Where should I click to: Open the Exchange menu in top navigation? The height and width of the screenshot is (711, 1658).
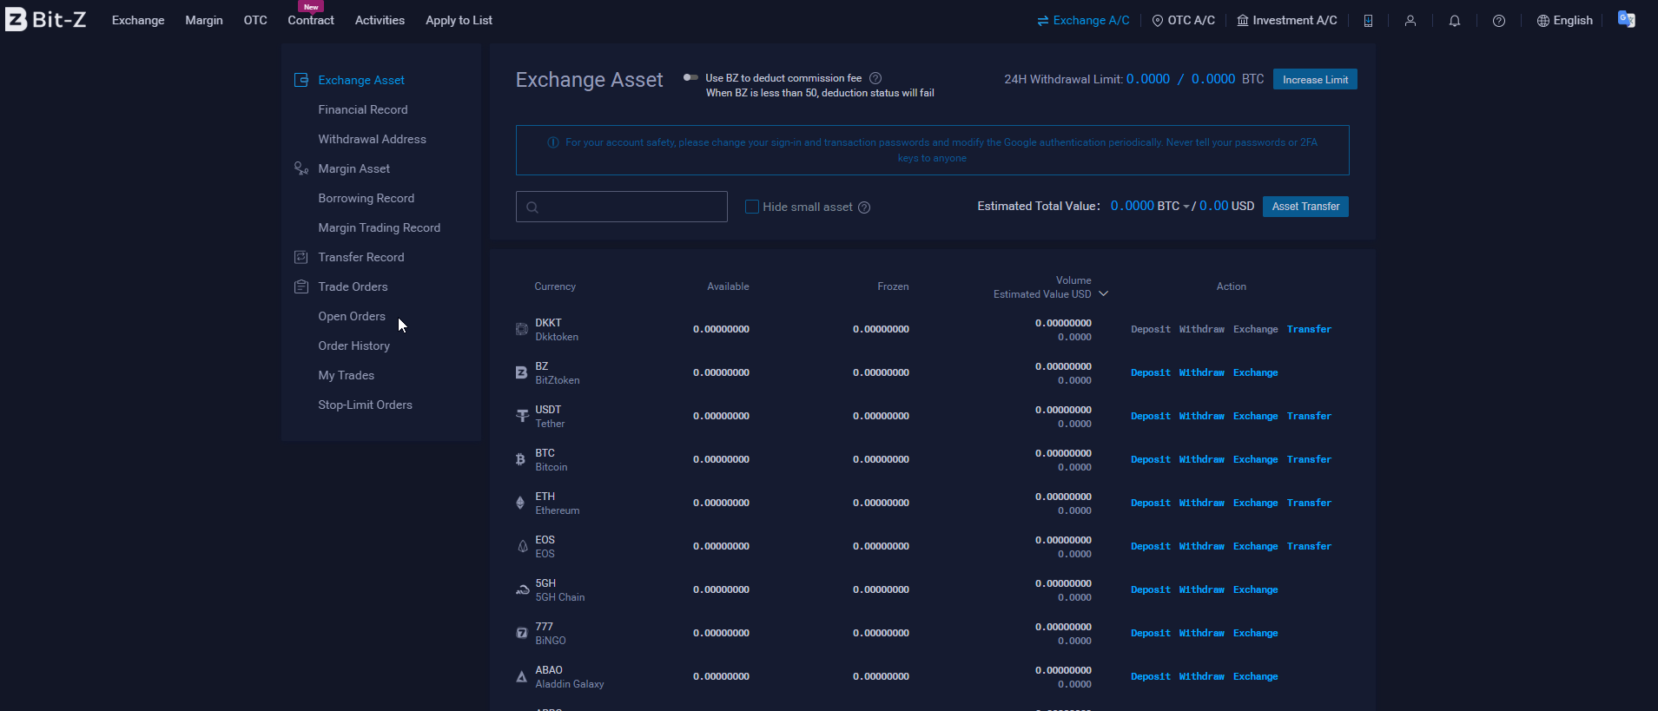tap(138, 21)
